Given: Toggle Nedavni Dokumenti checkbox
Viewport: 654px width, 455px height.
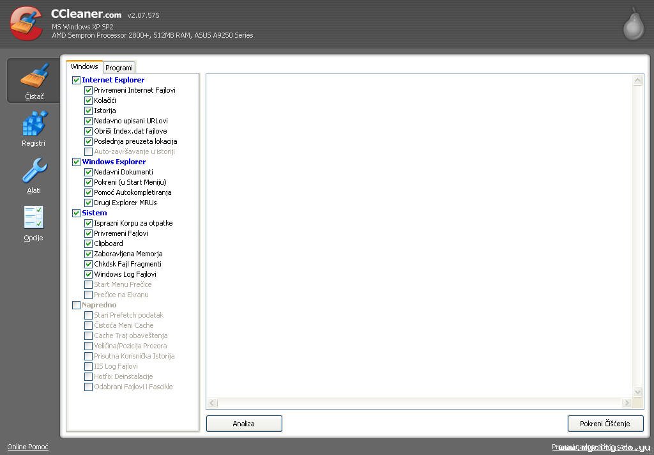Looking at the screenshot, I should click(88, 172).
